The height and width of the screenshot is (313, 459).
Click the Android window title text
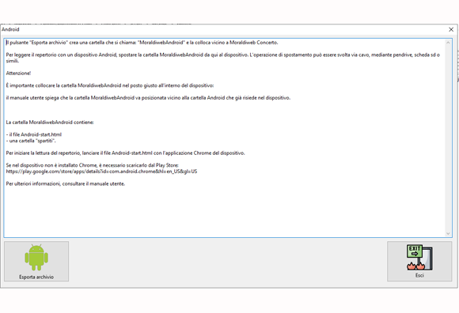tap(10, 29)
